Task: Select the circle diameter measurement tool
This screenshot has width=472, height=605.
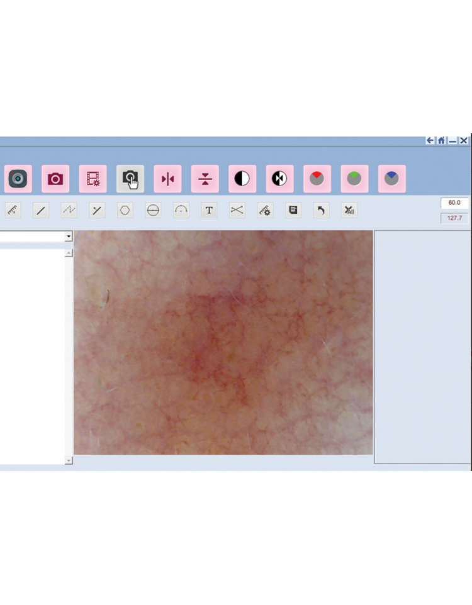Action: tap(154, 210)
